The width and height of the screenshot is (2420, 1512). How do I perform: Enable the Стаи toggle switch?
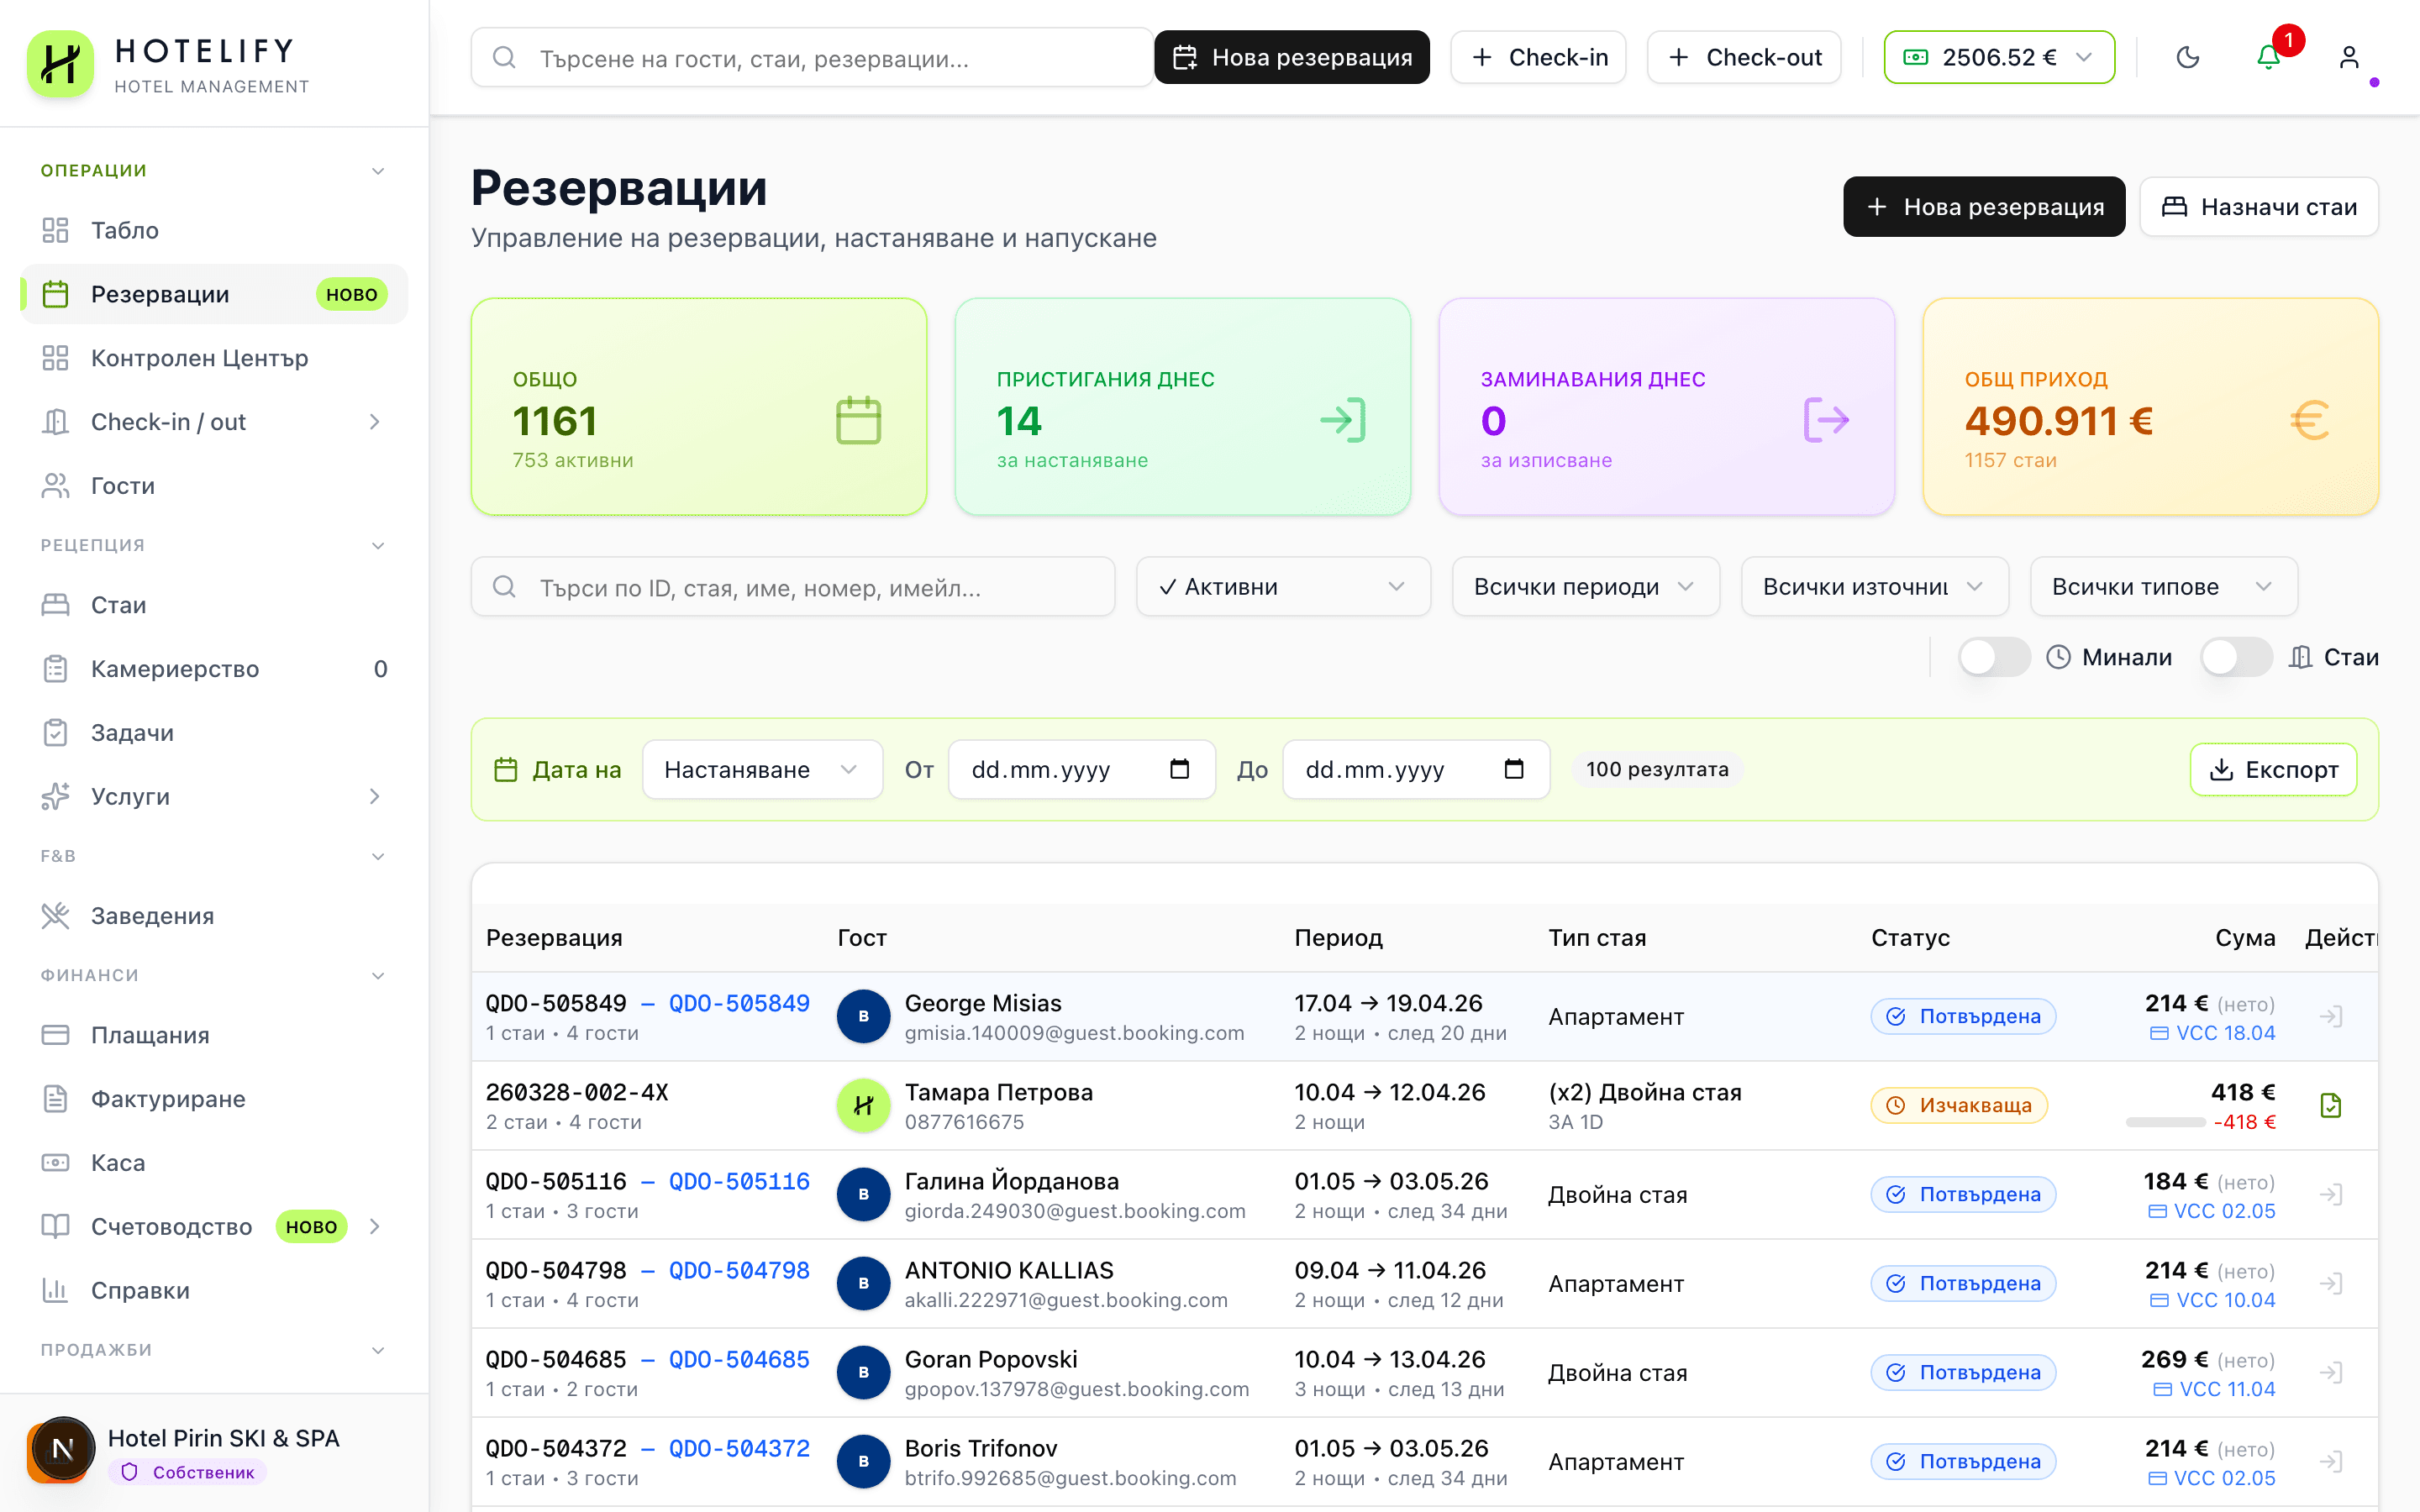[x=2236, y=657]
